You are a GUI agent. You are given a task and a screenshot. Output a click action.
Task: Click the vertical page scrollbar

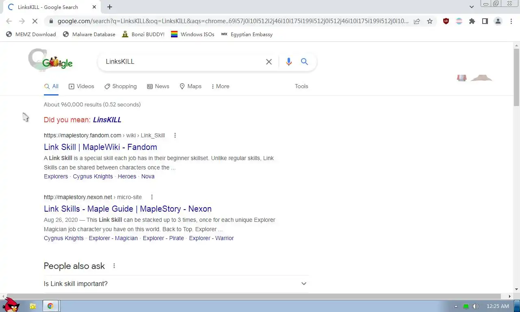516,77
